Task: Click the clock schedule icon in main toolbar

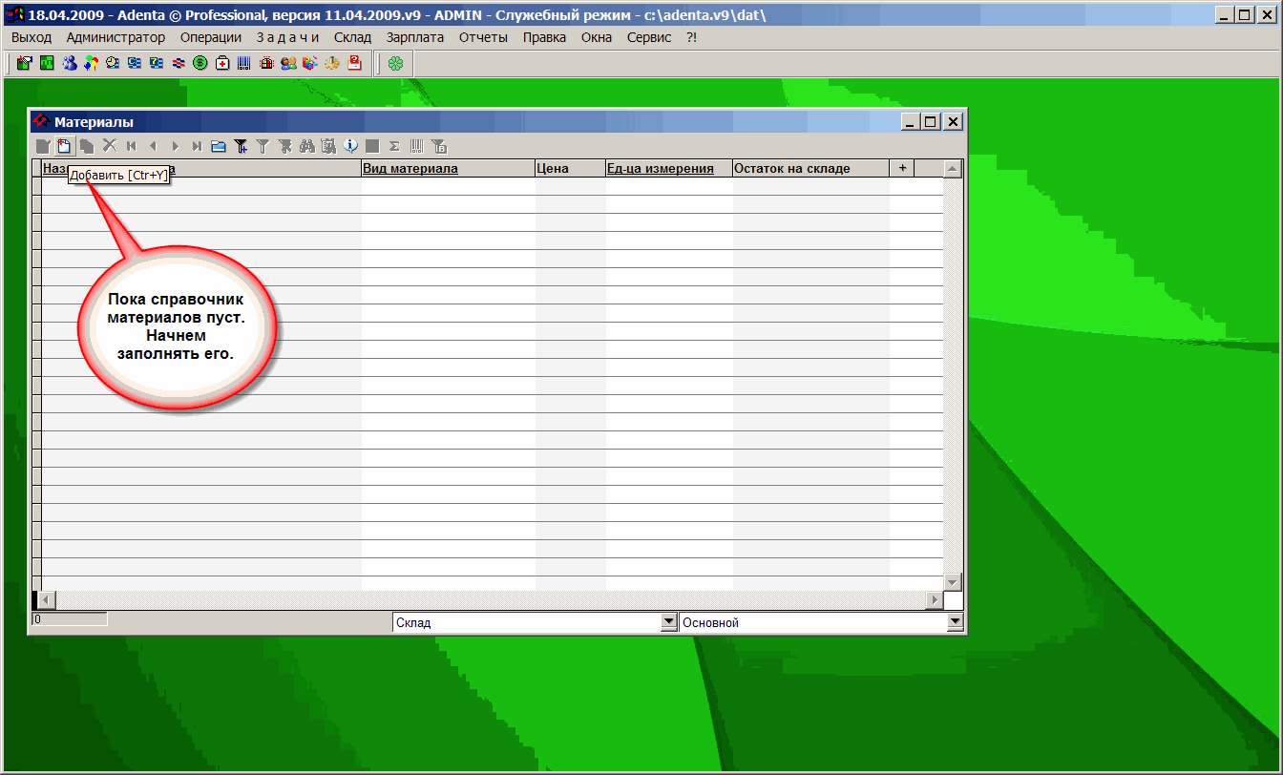Action: (x=113, y=63)
